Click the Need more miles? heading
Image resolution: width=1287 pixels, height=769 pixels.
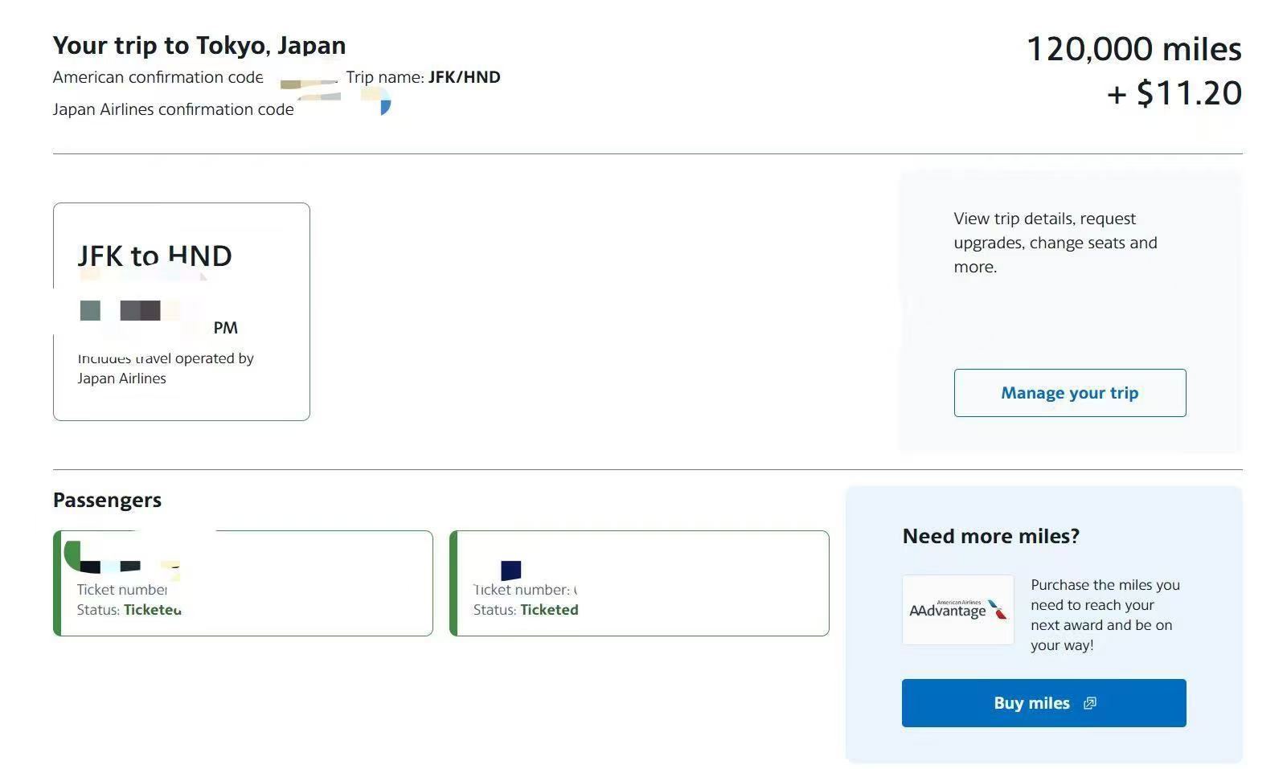point(990,536)
